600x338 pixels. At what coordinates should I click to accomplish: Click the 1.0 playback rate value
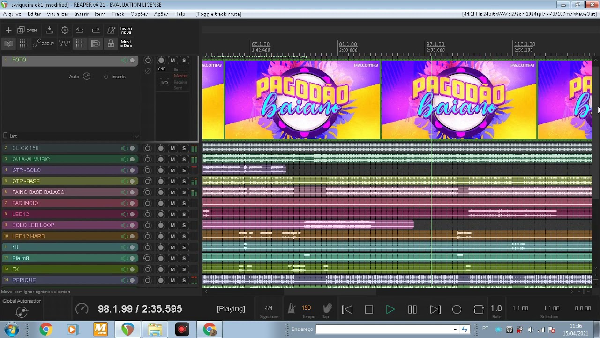coord(496,308)
